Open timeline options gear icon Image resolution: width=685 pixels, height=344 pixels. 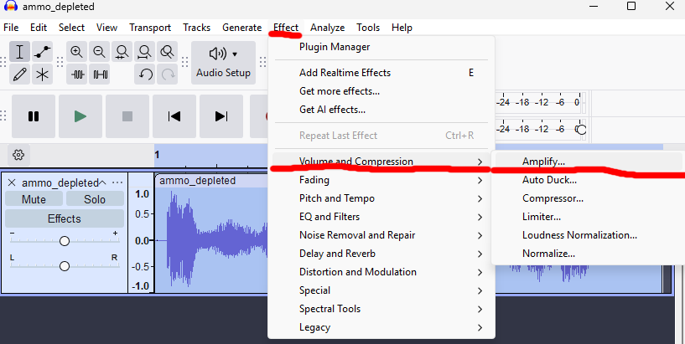[x=18, y=155]
